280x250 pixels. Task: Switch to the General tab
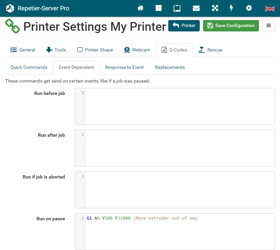click(x=23, y=50)
